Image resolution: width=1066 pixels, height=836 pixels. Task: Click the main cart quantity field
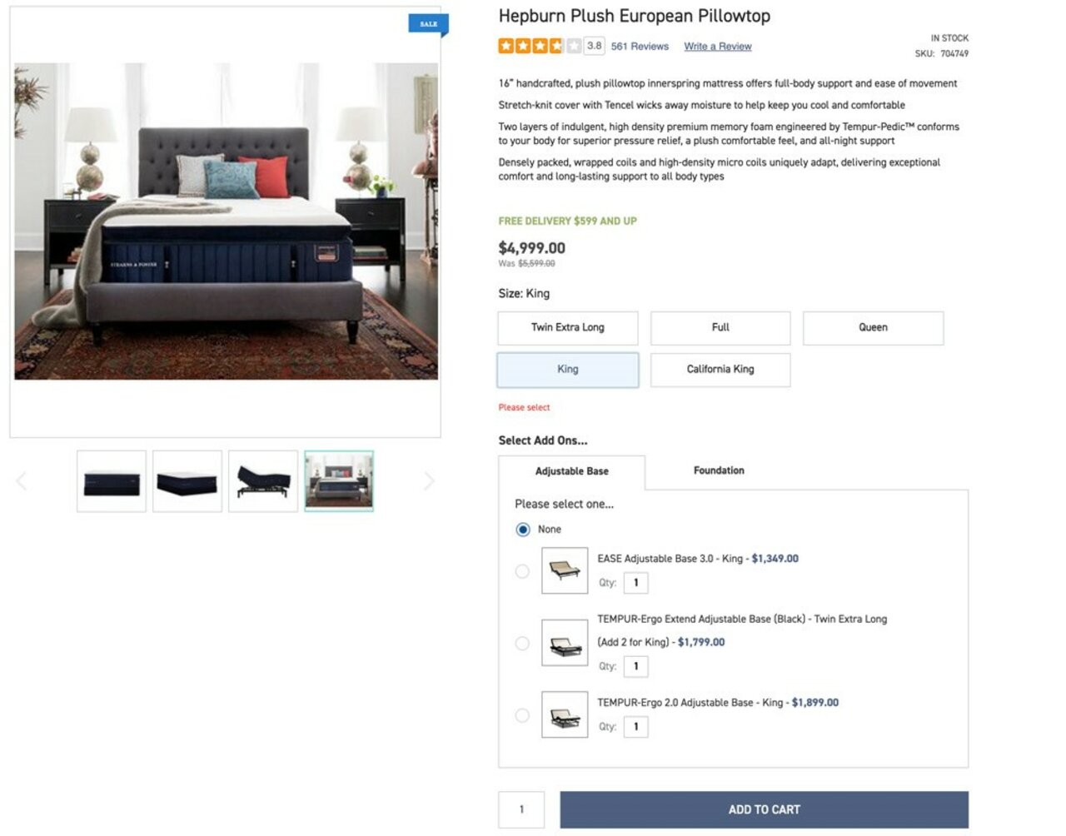521,809
